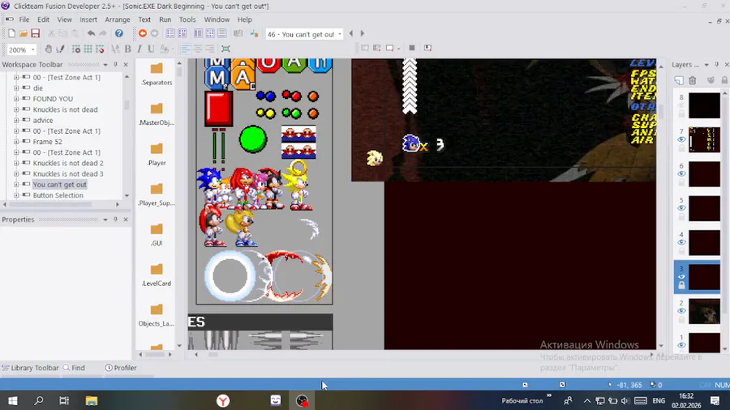Screen dimensions: 730x410
Task: Select 'Knuckles is not dead 3' frame
Action: point(68,174)
